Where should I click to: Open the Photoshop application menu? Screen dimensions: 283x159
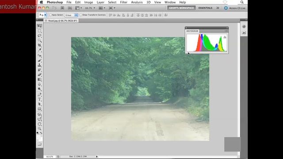(x=55, y=2)
